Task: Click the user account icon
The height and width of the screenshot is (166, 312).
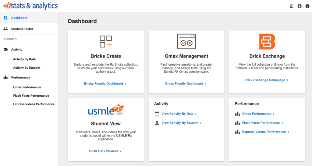Action: click(300, 6)
